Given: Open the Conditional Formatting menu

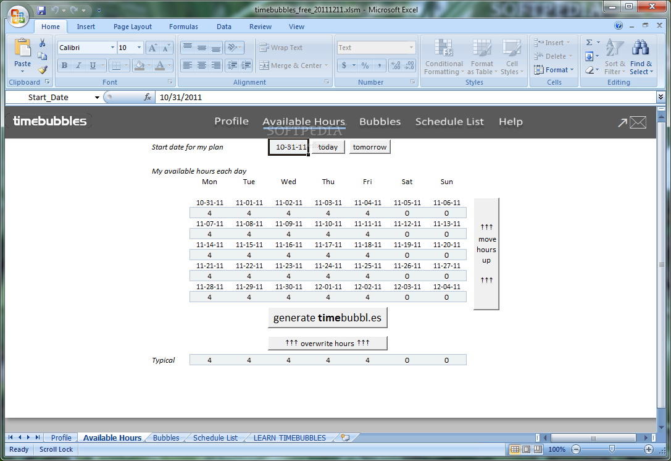Looking at the screenshot, I should 444,57.
